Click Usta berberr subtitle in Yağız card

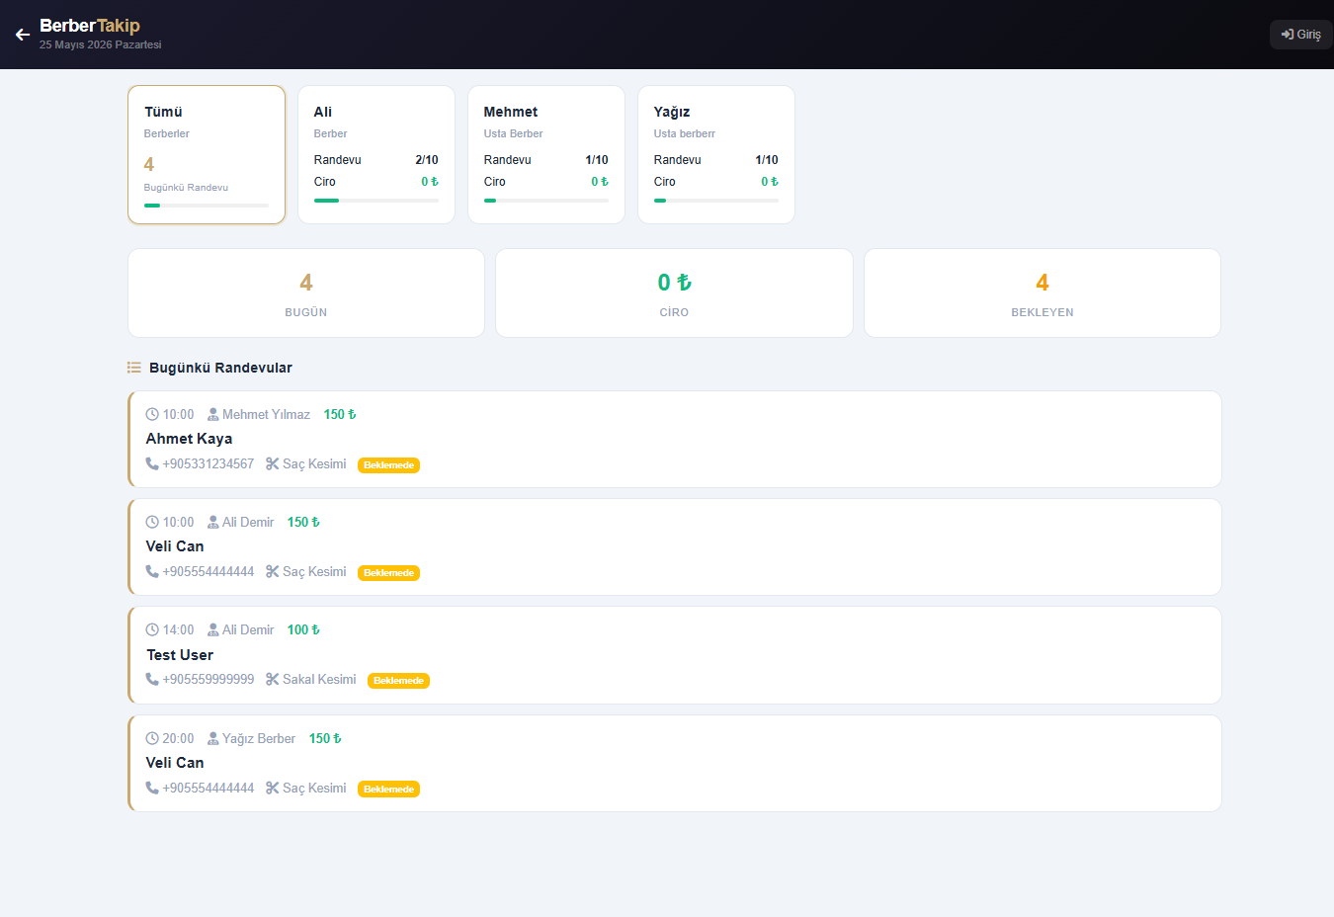click(685, 133)
